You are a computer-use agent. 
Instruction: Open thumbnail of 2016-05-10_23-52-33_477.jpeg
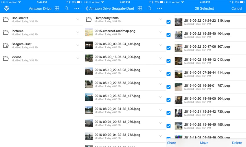(89, 97)
